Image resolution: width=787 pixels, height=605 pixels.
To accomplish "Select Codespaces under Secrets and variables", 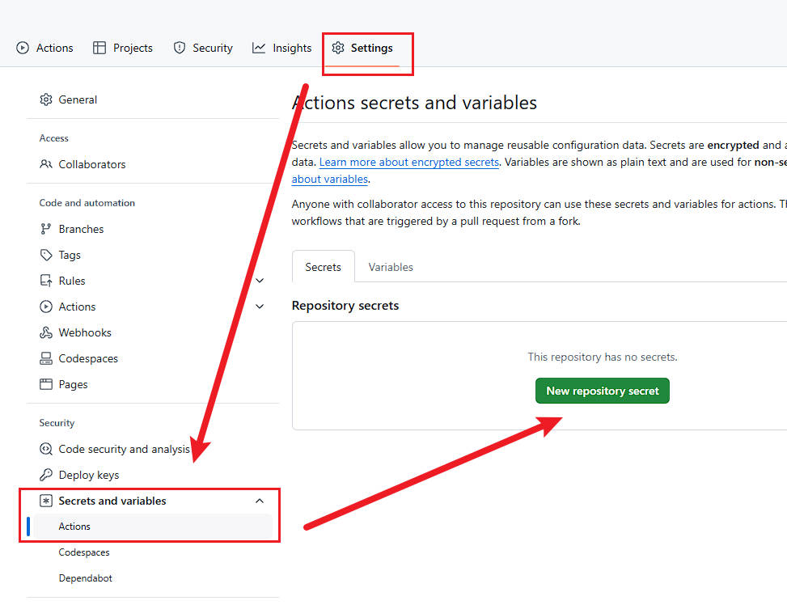I will pos(84,552).
